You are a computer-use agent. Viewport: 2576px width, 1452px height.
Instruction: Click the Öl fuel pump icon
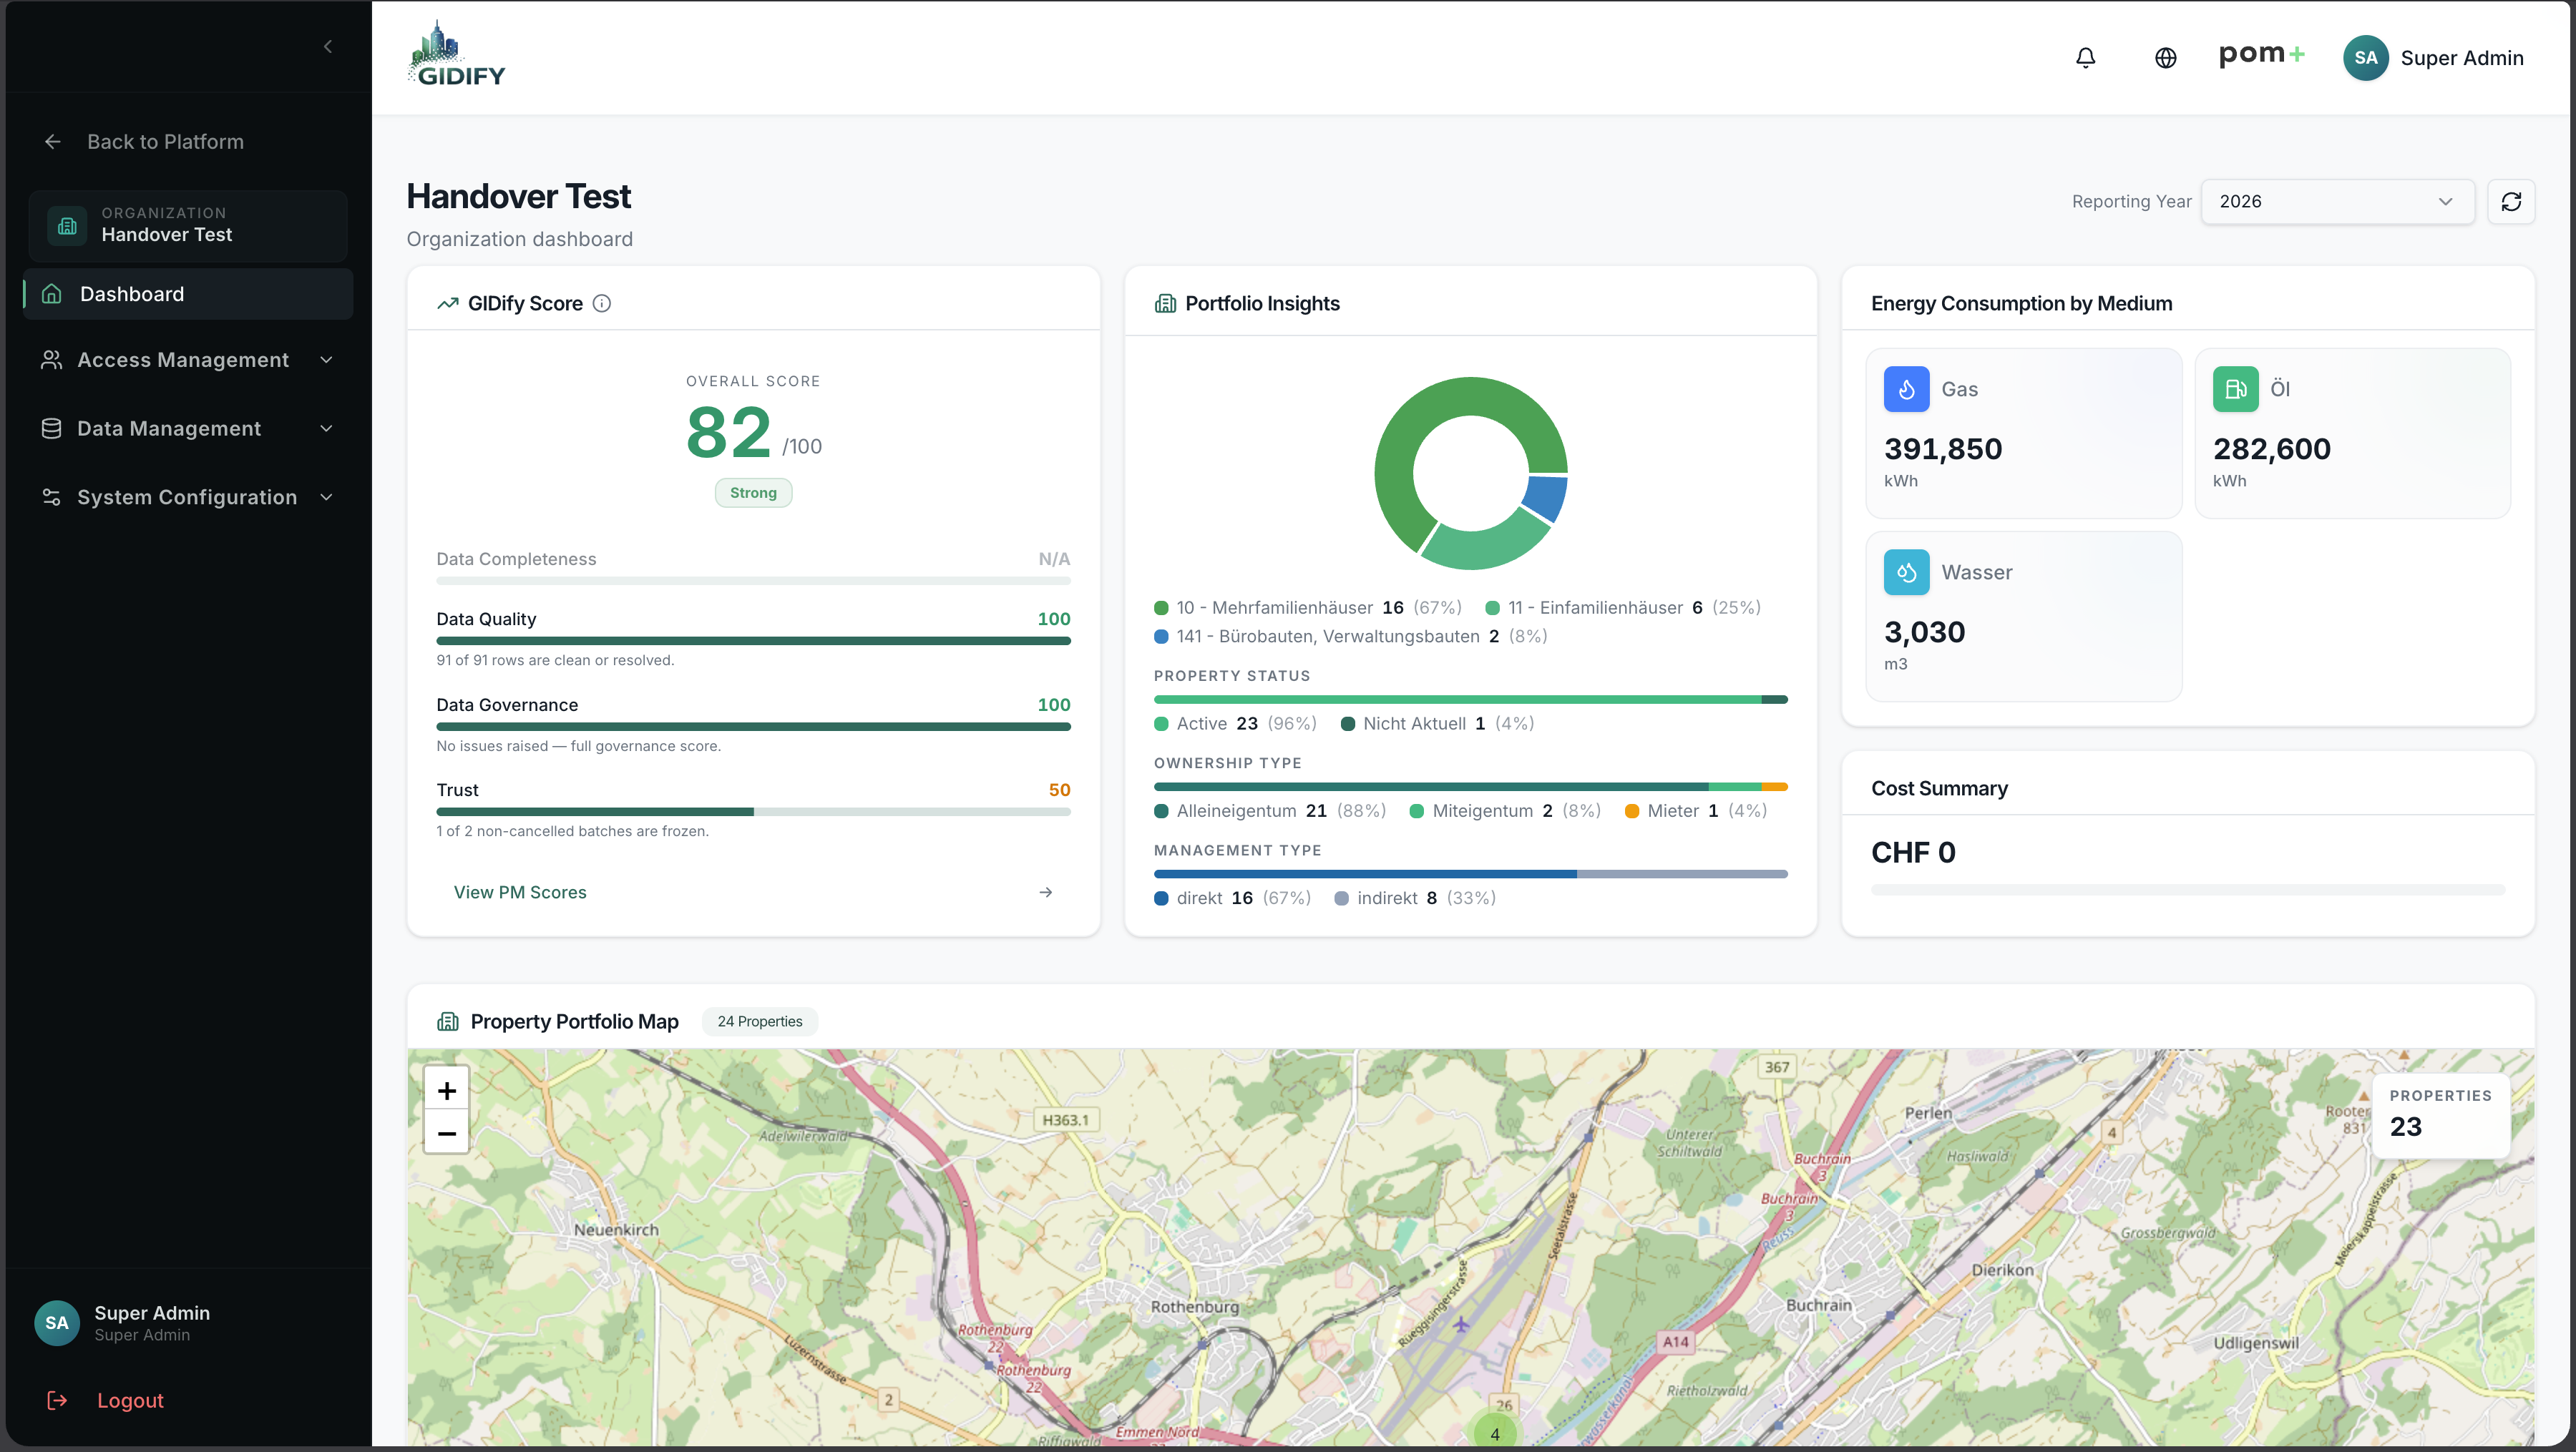coord(2235,390)
